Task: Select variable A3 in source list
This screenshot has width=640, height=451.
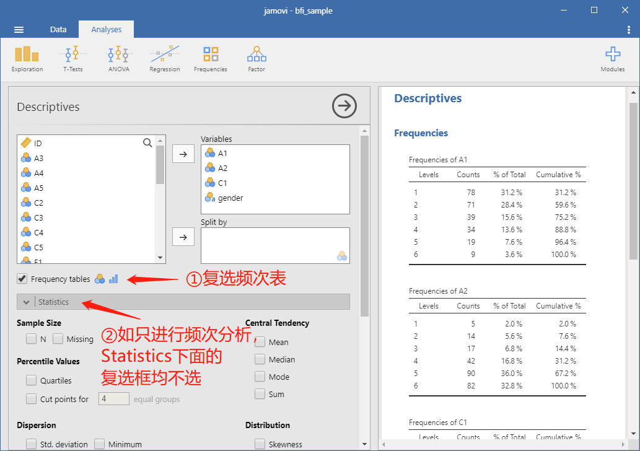Action: (x=87, y=159)
